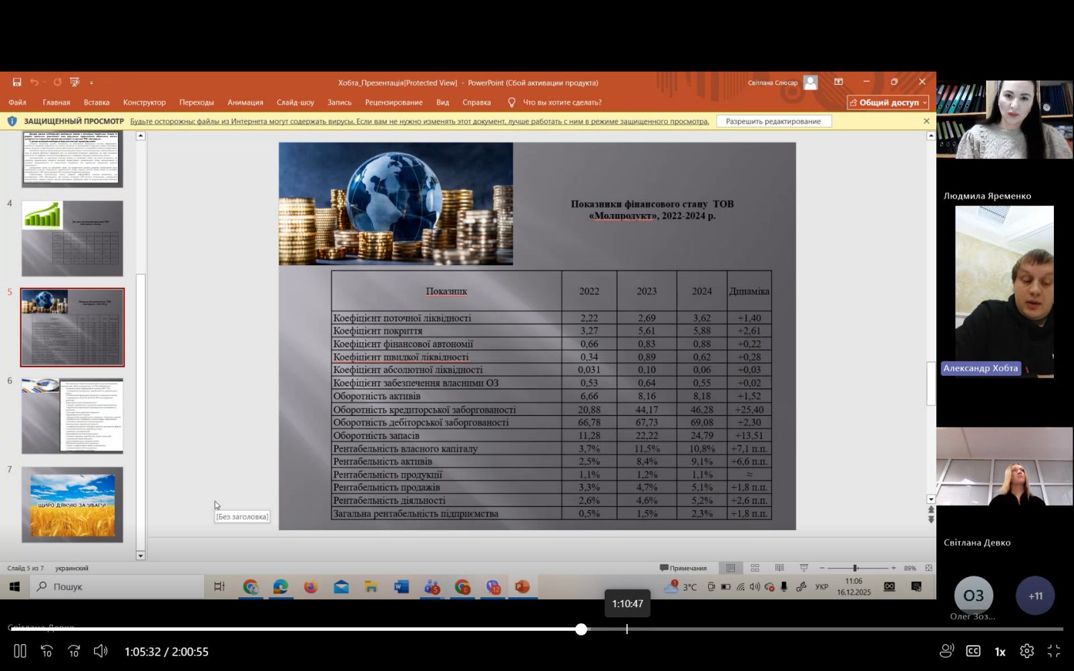The height and width of the screenshot is (671, 1074).
Task: Click the playback position handle on the progress bar
Action: [x=581, y=629]
